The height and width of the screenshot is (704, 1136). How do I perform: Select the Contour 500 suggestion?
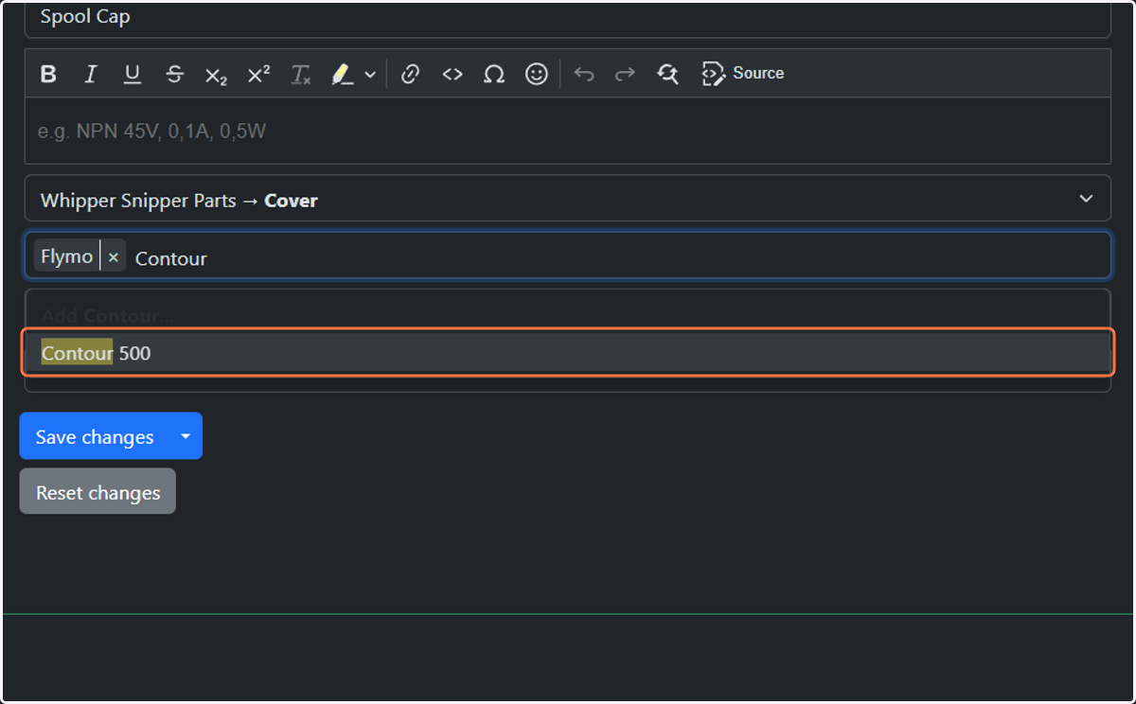click(568, 353)
